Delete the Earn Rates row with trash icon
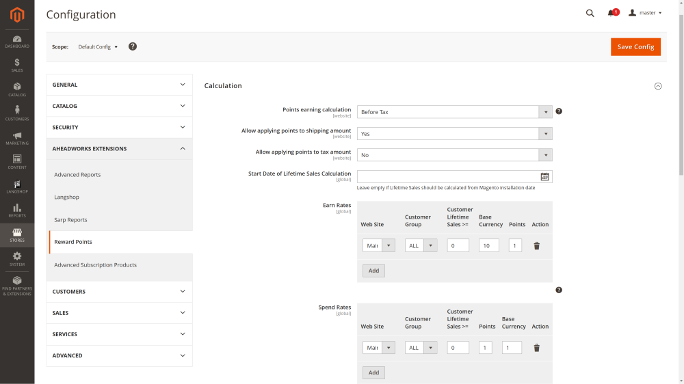This screenshot has height=384, width=684. click(536, 246)
